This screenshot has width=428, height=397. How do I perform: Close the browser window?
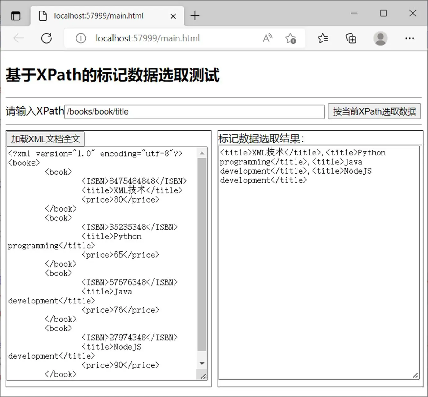[x=413, y=13]
